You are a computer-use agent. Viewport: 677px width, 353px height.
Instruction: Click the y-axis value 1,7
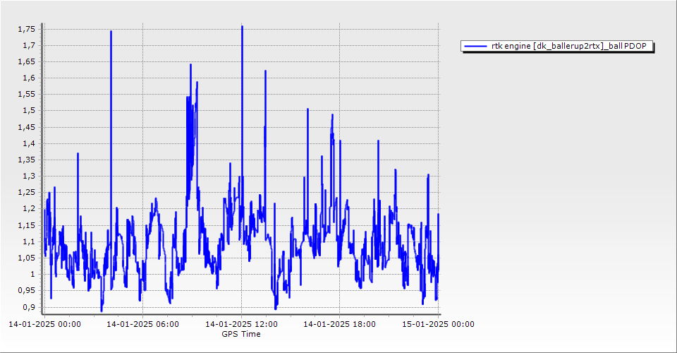(29, 45)
